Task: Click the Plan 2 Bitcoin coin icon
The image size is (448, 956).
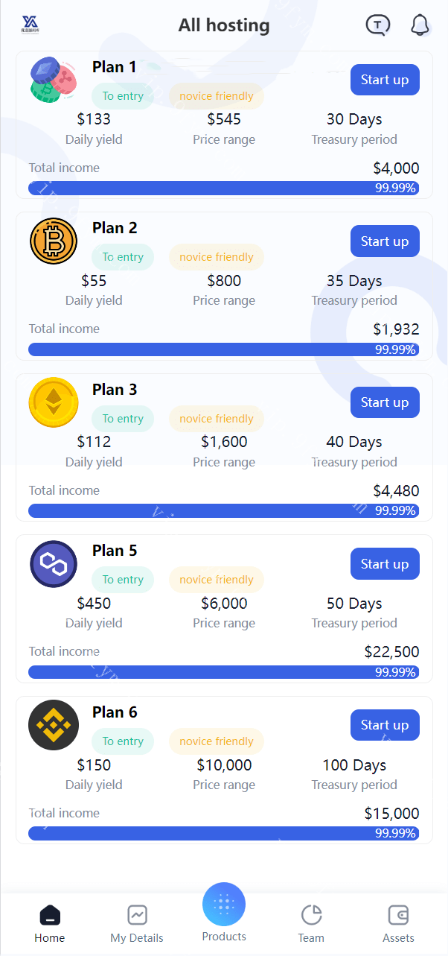Action: point(54,241)
